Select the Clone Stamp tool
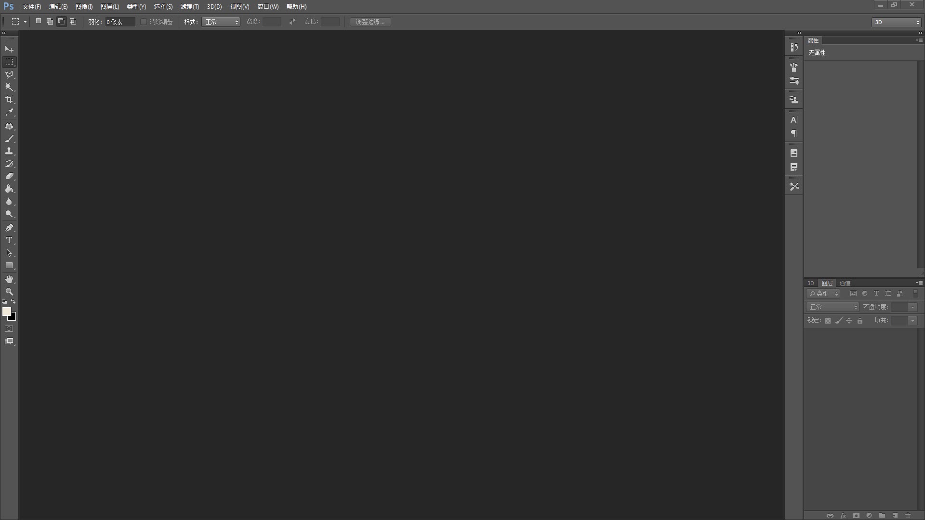This screenshot has height=520, width=925. pos(9,151)
